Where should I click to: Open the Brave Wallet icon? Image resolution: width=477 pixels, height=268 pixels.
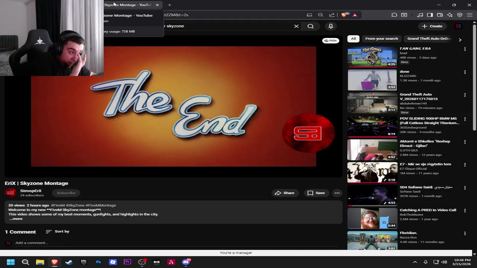click(440, 15)
